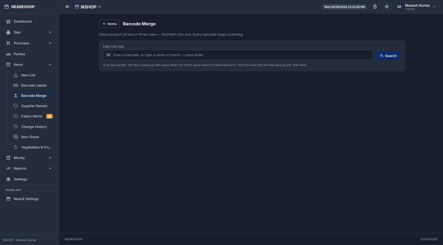Click the Sale register icon

tap(8, 32)
